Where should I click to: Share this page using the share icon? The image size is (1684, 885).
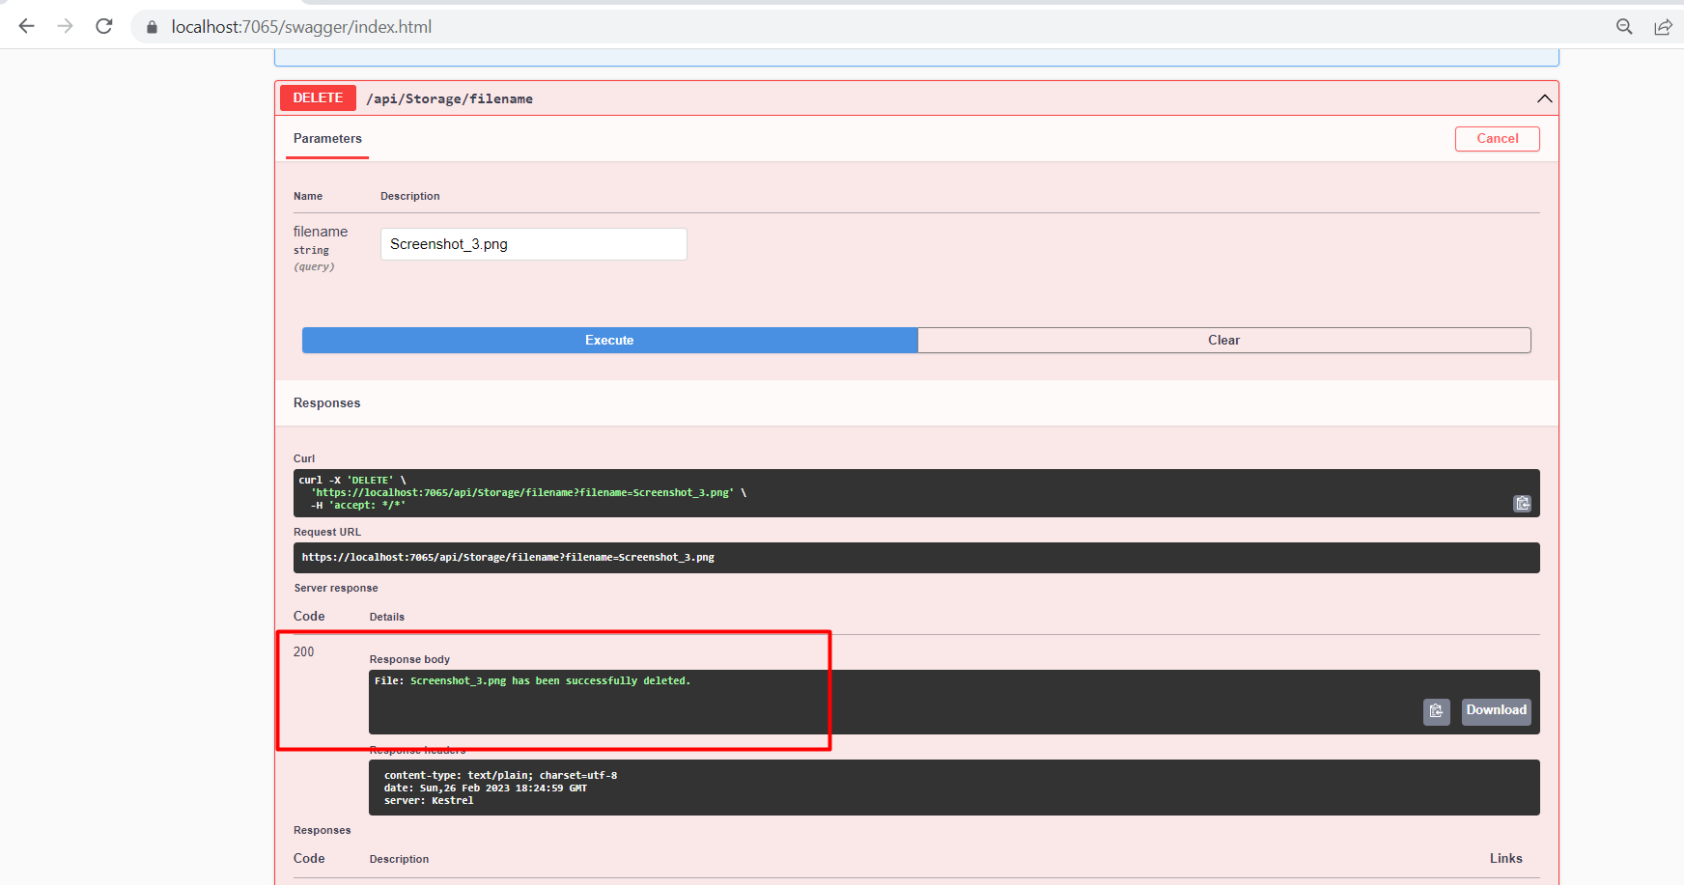tap(1663, 27)
